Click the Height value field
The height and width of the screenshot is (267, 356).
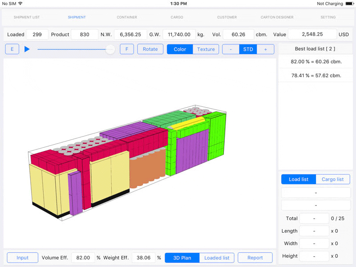pyautogui.click(x=314, y=256)
